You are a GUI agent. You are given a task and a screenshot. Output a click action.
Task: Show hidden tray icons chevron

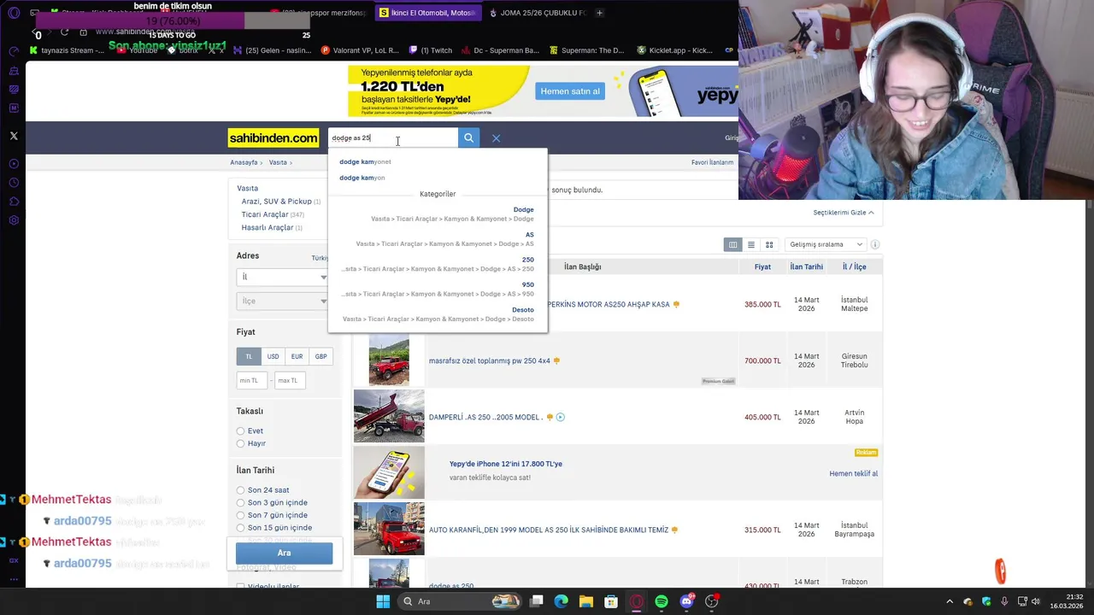[x=951, y=601]
